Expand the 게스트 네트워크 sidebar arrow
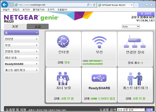 [37, 70]
